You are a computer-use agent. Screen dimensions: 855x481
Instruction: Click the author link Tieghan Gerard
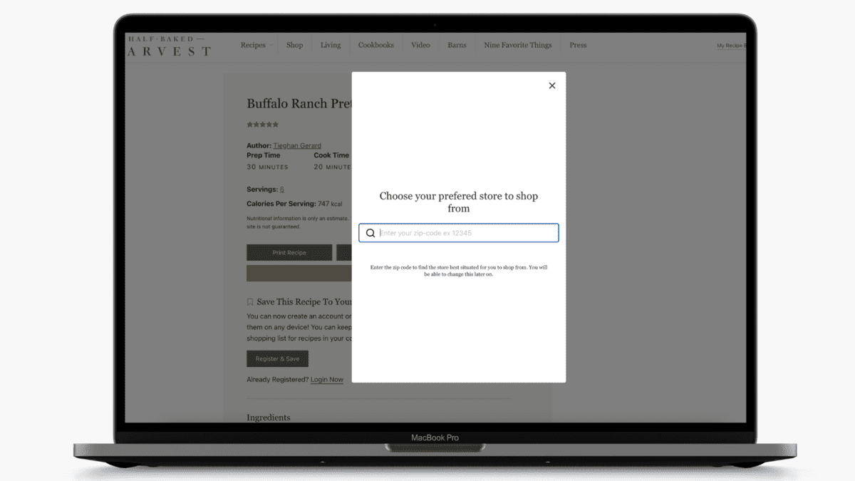[x=297, y=145]
